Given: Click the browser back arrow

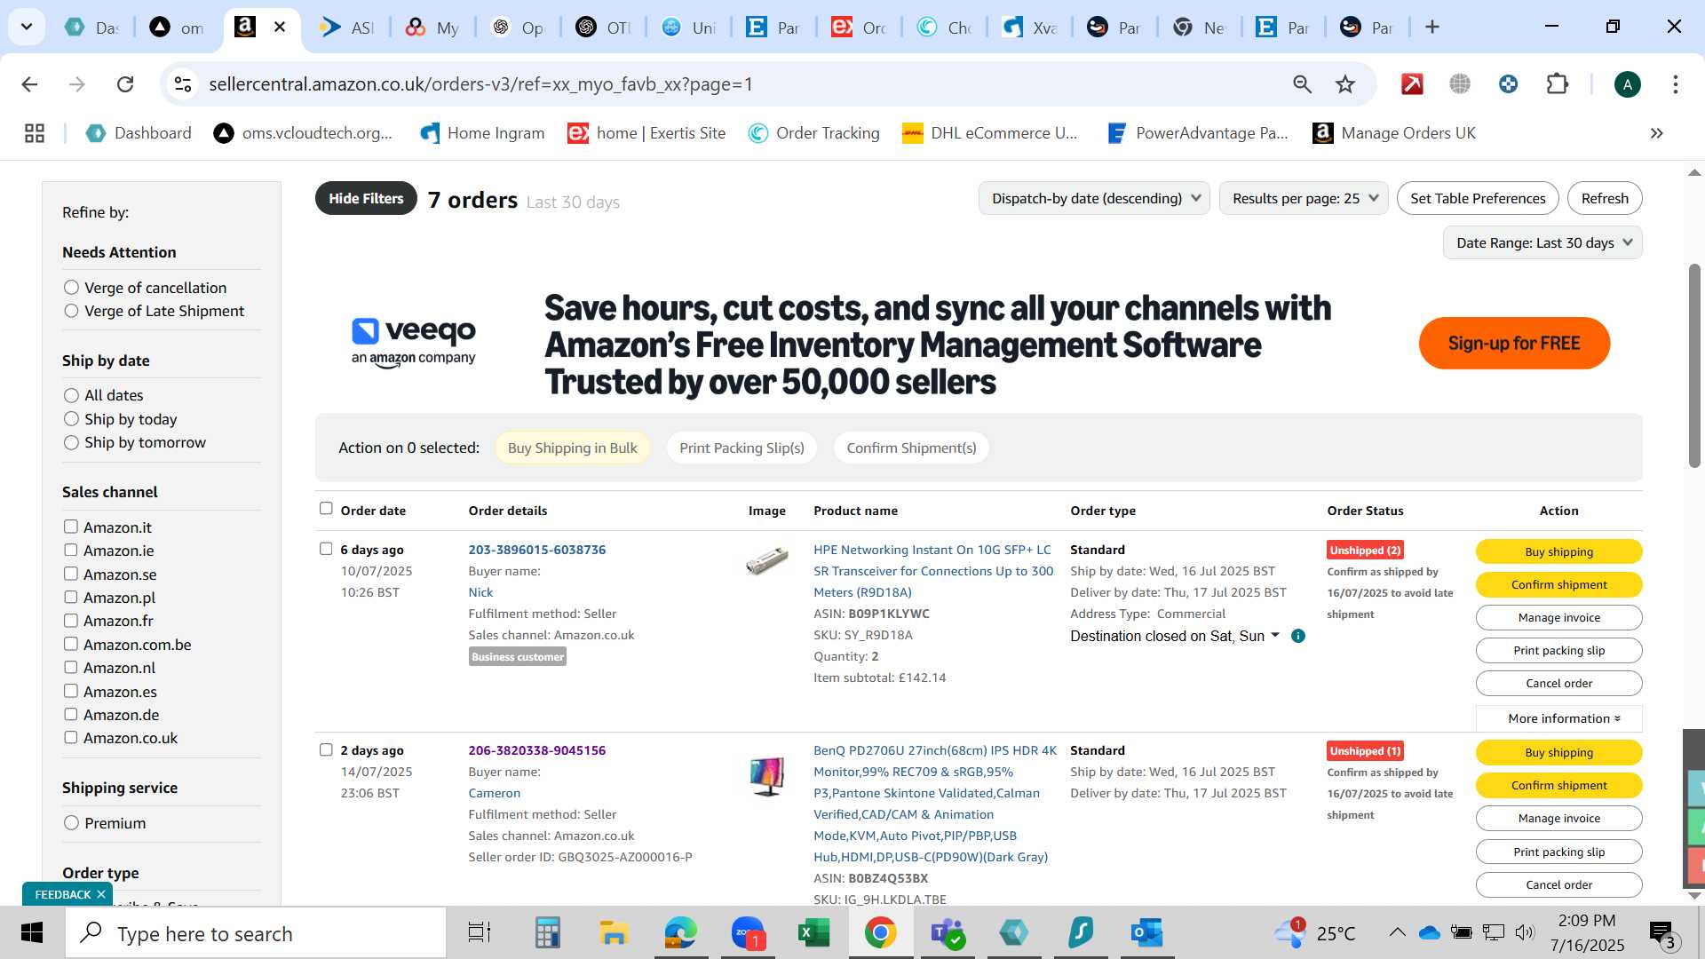Looking at the screenshot, I should coord(29,84).
